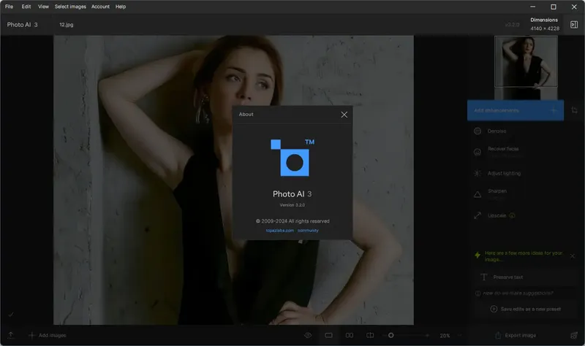Pick the Adjust lighting enhancement
The height and width of the screenshot is (346, 585).
point(504,173)
